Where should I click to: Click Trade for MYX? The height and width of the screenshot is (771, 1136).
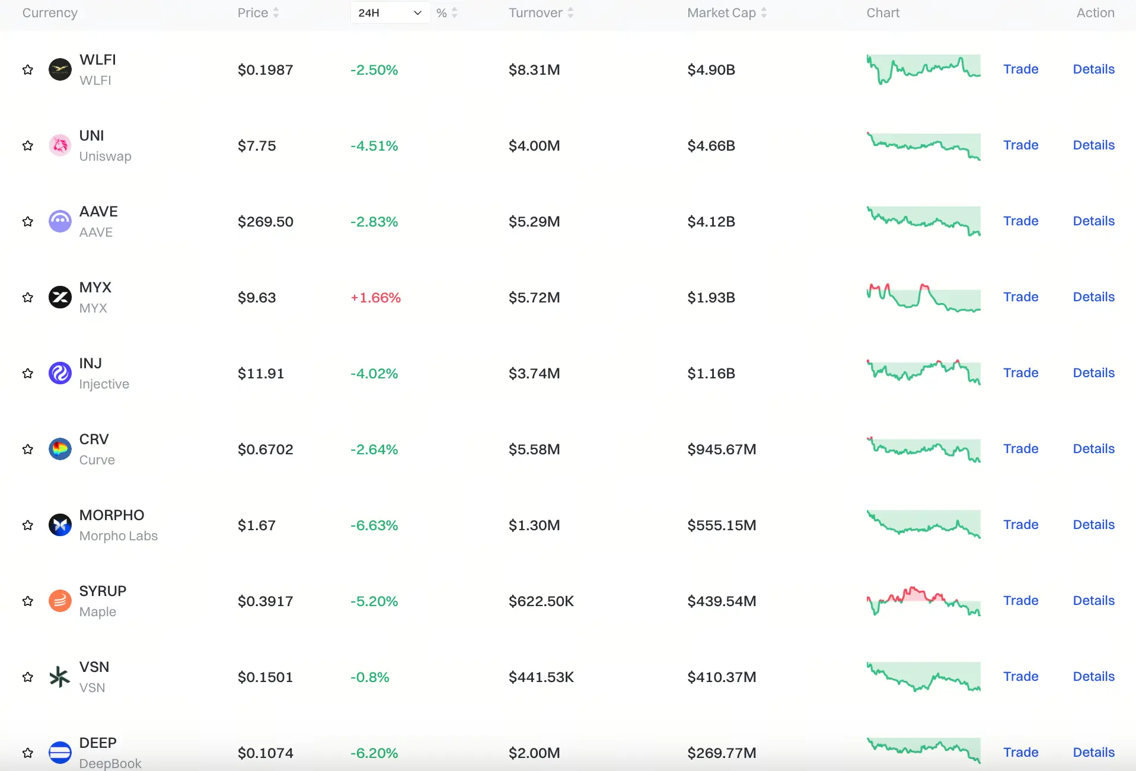click(x=1020, y=297)
